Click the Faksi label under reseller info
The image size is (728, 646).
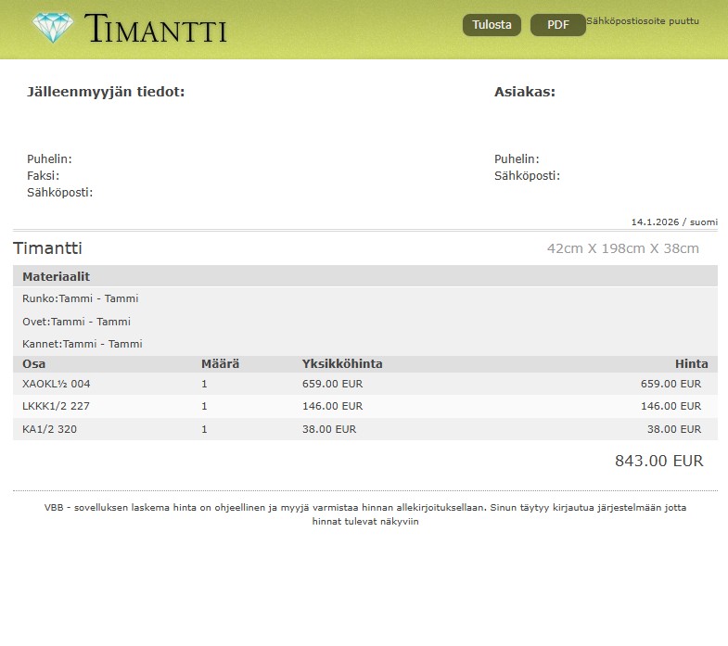click(43, 175)
